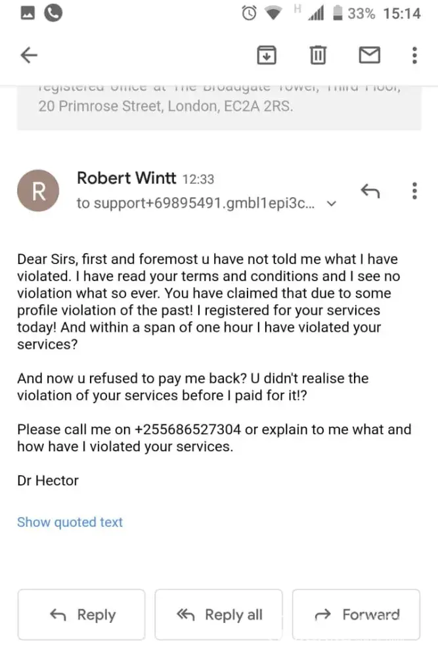Tap sender avatar with letter R
Image resolution: width=438 pixels, height=657 pixels.
point(38,191)
